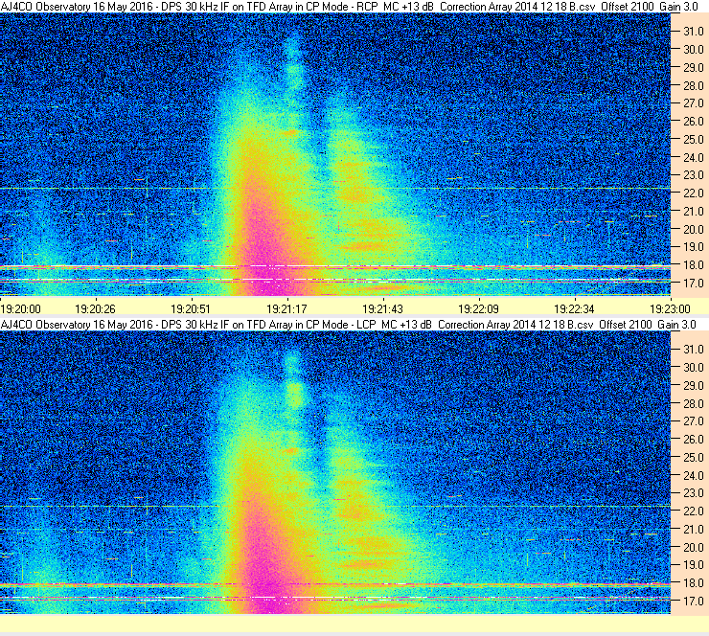Click the 23.0 label on RCP frequency axis

[693, 175]
